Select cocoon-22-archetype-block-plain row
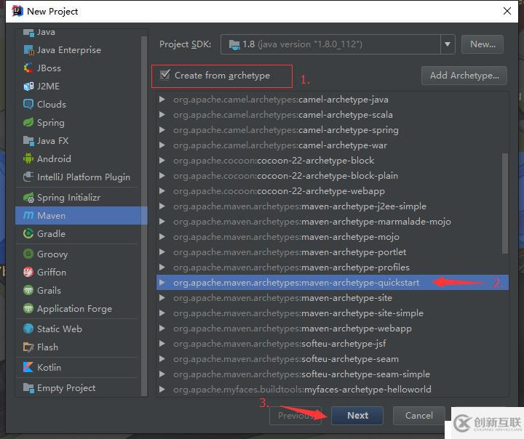The height and width of the screenshot is (439, 524). coord(332,176)
